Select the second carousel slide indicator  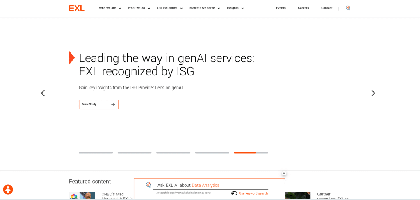click(x=135, y=152)
